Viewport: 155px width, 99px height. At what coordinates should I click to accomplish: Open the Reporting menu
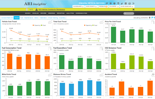click(x=61, y=13)
